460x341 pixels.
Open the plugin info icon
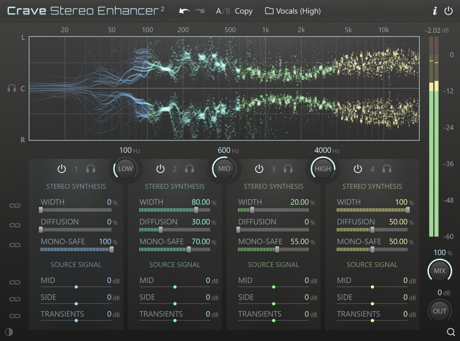[435, 11]
